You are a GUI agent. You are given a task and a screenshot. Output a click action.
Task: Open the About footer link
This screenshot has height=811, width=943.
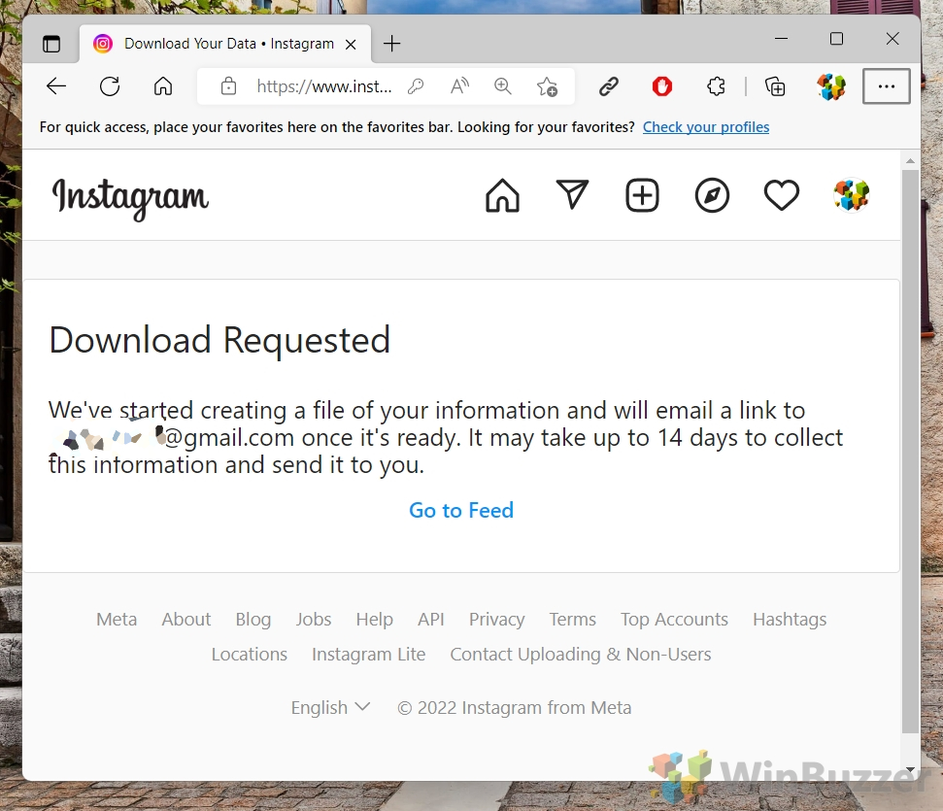click(185, 619)
